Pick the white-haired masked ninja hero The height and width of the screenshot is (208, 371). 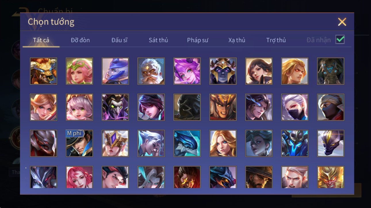(x=294, y=107)
